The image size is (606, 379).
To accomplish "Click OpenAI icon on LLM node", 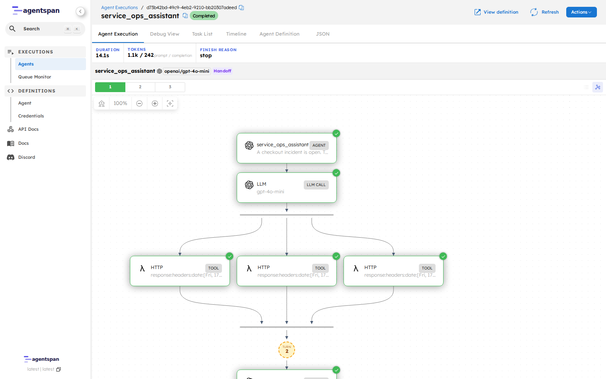I will [x=249, y=185].
